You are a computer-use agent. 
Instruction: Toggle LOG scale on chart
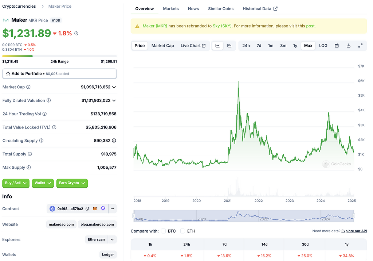pos(323,46)
